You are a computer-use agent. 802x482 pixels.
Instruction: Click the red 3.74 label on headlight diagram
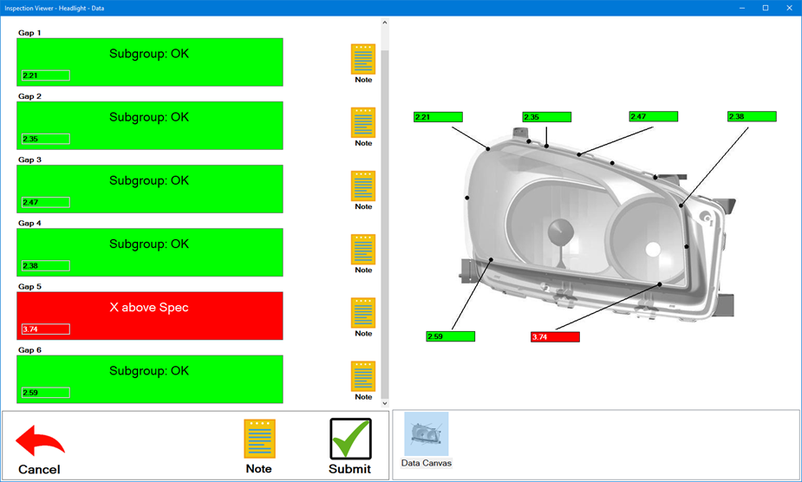pos(555,337)
